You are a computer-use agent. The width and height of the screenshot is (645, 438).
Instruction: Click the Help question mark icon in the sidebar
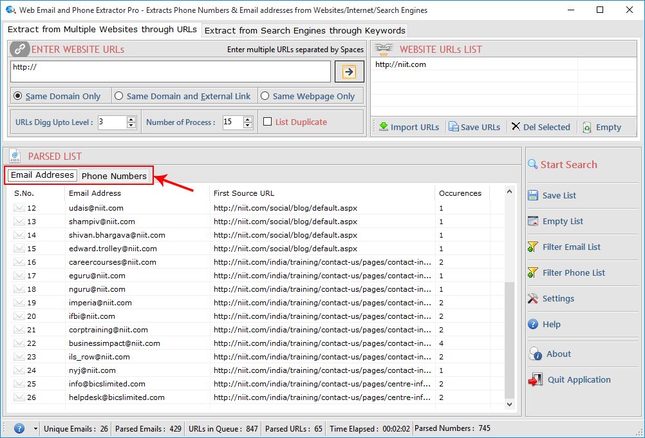(533, 325)
